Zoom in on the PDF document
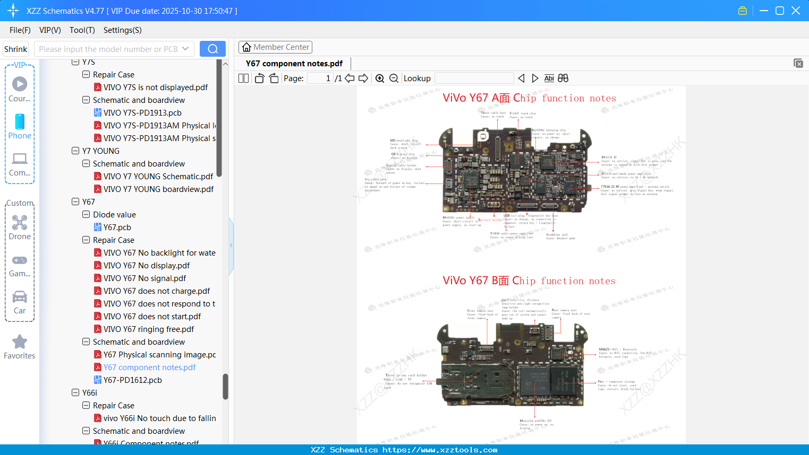The width and height of the screenshot is (809, 455). pos(380,78)
